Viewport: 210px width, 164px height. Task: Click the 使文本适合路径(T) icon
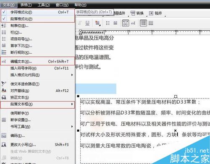click(4, 83)
